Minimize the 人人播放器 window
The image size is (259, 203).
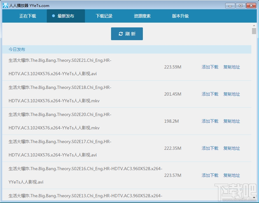pos(230,6)
